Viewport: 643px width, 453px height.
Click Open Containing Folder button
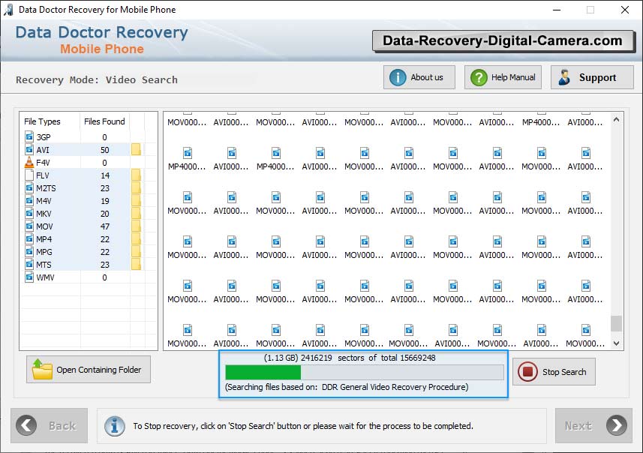coord(89,369)
